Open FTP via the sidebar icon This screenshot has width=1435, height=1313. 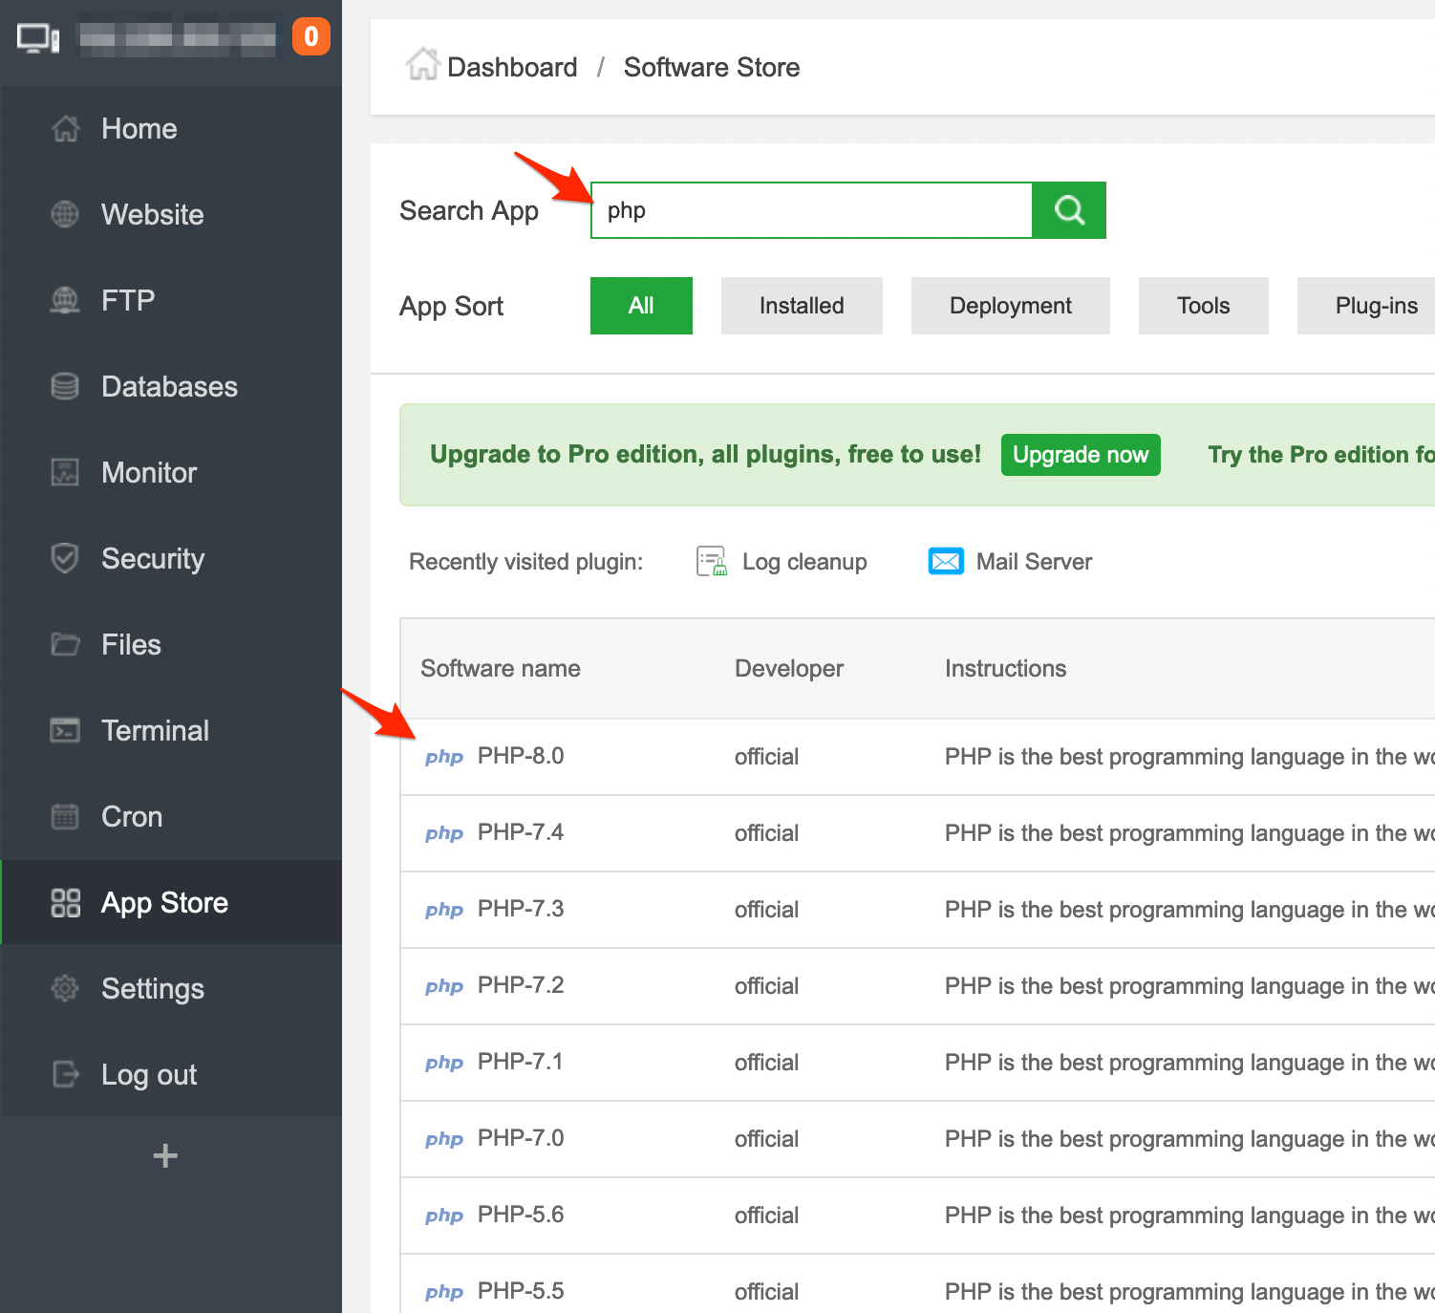pyautogui.click(x=64, y=300)
